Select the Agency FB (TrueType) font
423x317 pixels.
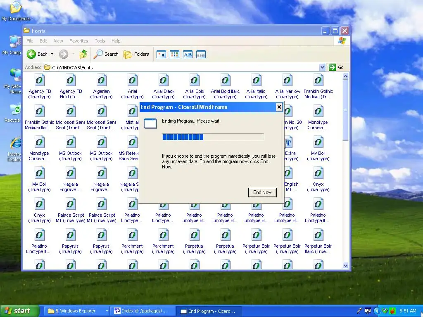[39, 87]
